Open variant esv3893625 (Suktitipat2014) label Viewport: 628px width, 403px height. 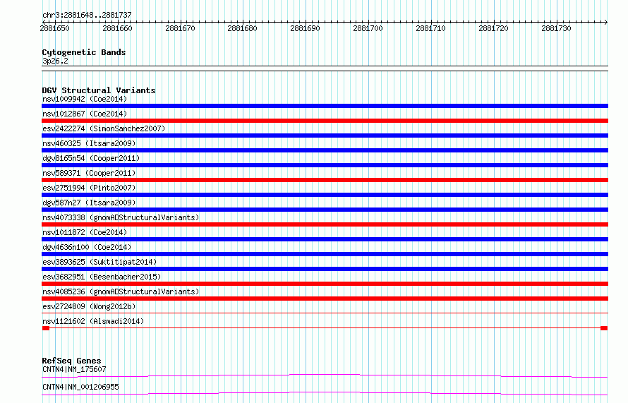tap(99, 262)
